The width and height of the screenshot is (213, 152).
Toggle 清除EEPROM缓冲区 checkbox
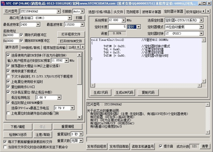21,41
